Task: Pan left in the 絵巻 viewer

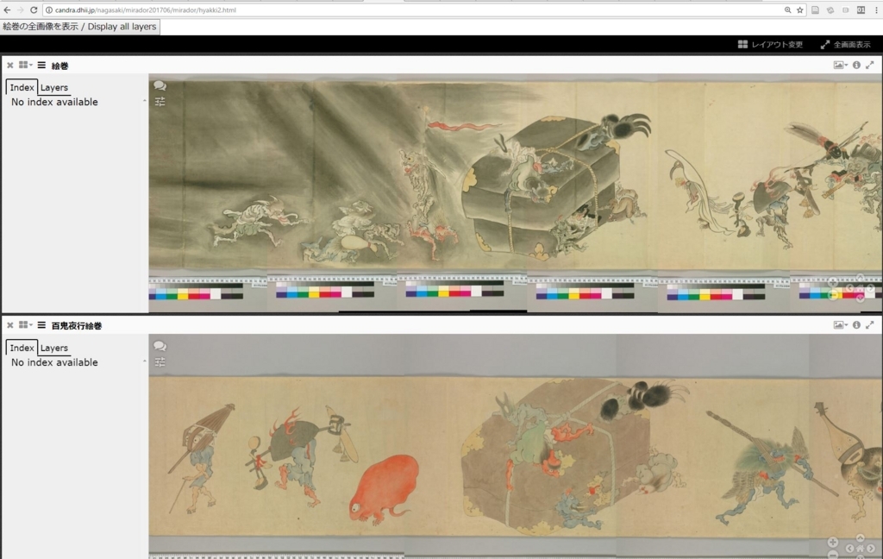Action: pyautogui.click(x=849, y=288)
